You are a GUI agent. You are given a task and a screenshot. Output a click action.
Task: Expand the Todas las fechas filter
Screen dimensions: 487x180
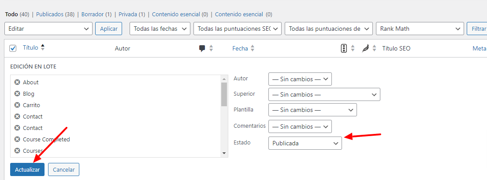pyautogui.click(x=160, y=29)
